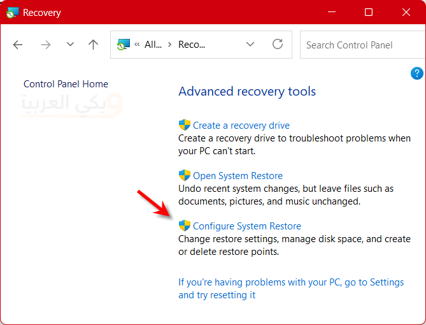Screen dimensions: 426x325
Task: Go up one level with Up arrow
Action: point(93,45)
